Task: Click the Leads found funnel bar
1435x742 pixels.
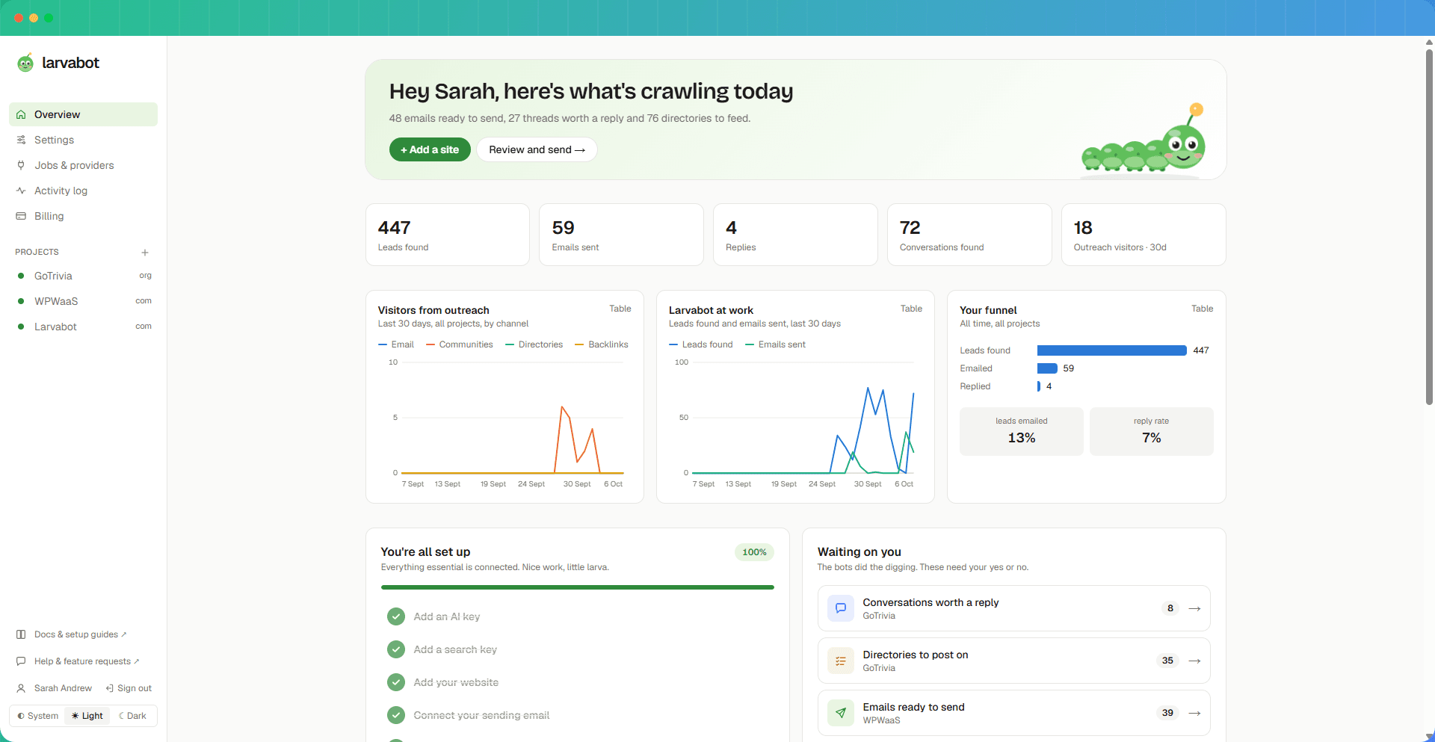Action: [1112, 350]
